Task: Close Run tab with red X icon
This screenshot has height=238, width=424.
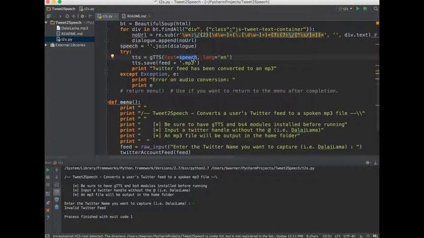Action: coord(48,210)
